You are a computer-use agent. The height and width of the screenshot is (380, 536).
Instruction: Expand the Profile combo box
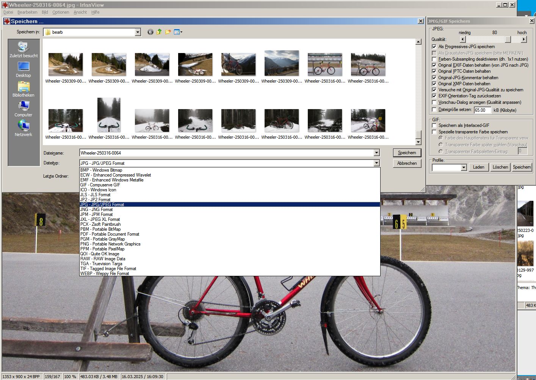pyautogui.click(x=464, y=167)
